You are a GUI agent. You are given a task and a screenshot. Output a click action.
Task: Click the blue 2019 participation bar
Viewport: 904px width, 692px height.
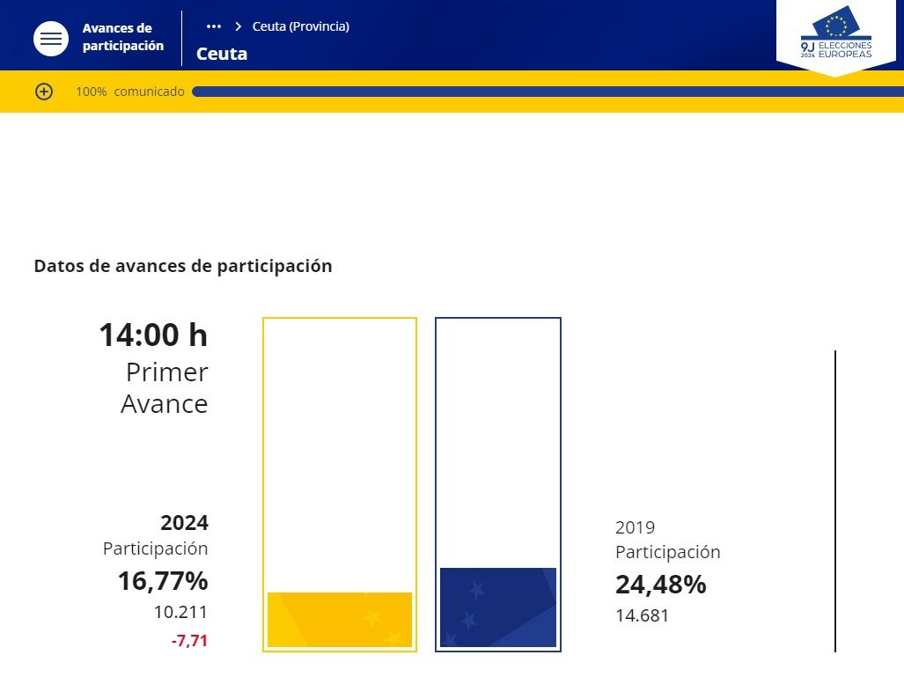[x=498, y=607]
